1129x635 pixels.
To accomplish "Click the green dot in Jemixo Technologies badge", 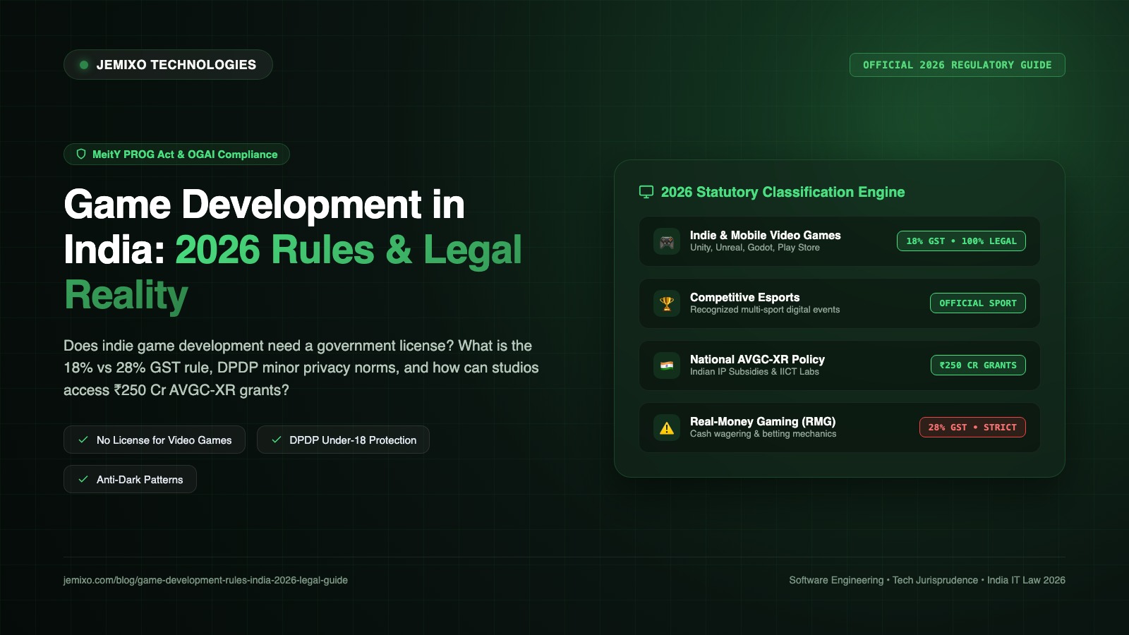I will 84,65.
